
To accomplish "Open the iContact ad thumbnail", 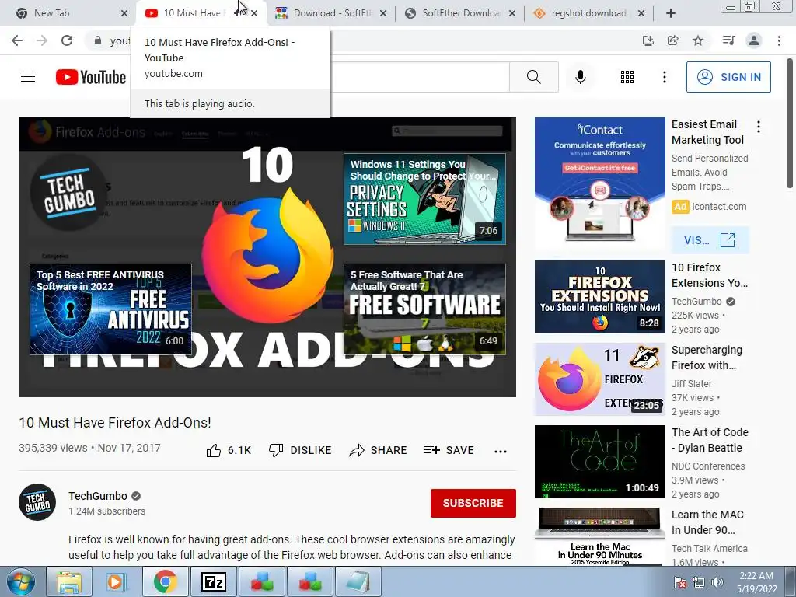I will coord(599,184).
